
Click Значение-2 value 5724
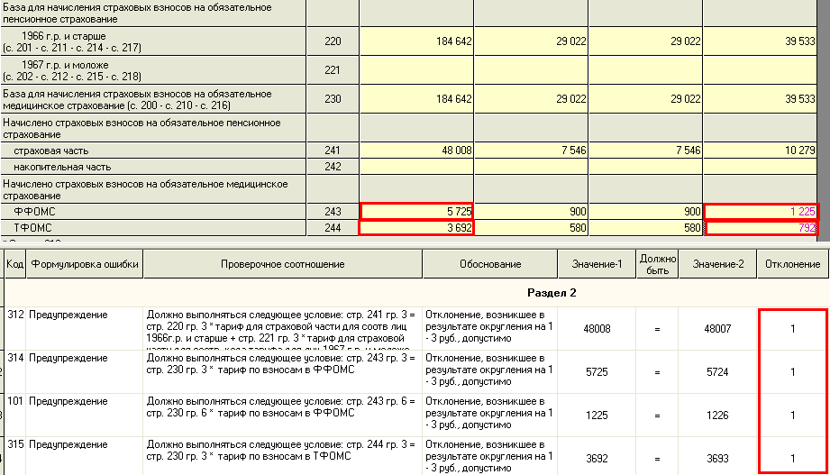tap(717, 372)
